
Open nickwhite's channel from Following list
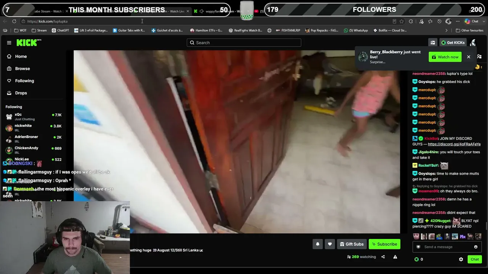coord(34,127)
